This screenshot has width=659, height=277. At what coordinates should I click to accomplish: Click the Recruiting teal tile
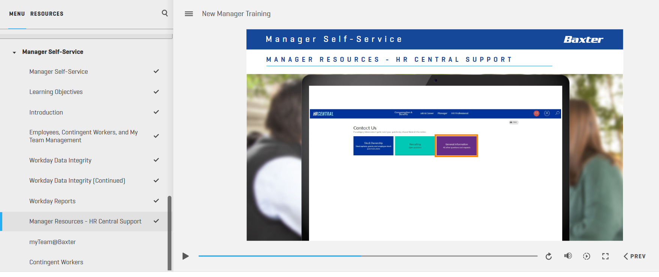415,146
